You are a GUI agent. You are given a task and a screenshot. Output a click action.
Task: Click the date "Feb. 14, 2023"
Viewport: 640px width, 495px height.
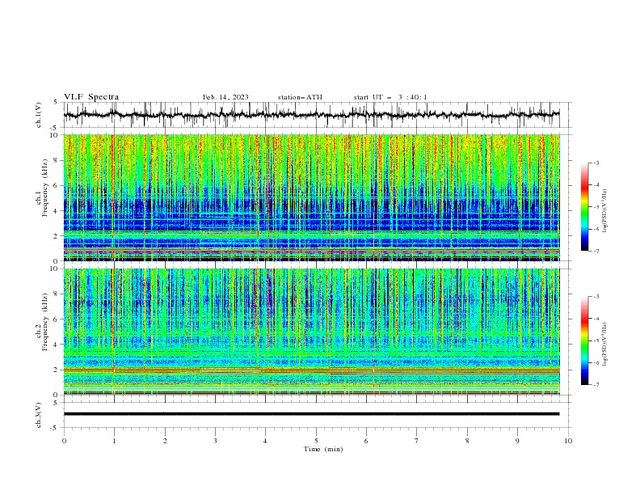pyautogui.click(x=225, y=97)
